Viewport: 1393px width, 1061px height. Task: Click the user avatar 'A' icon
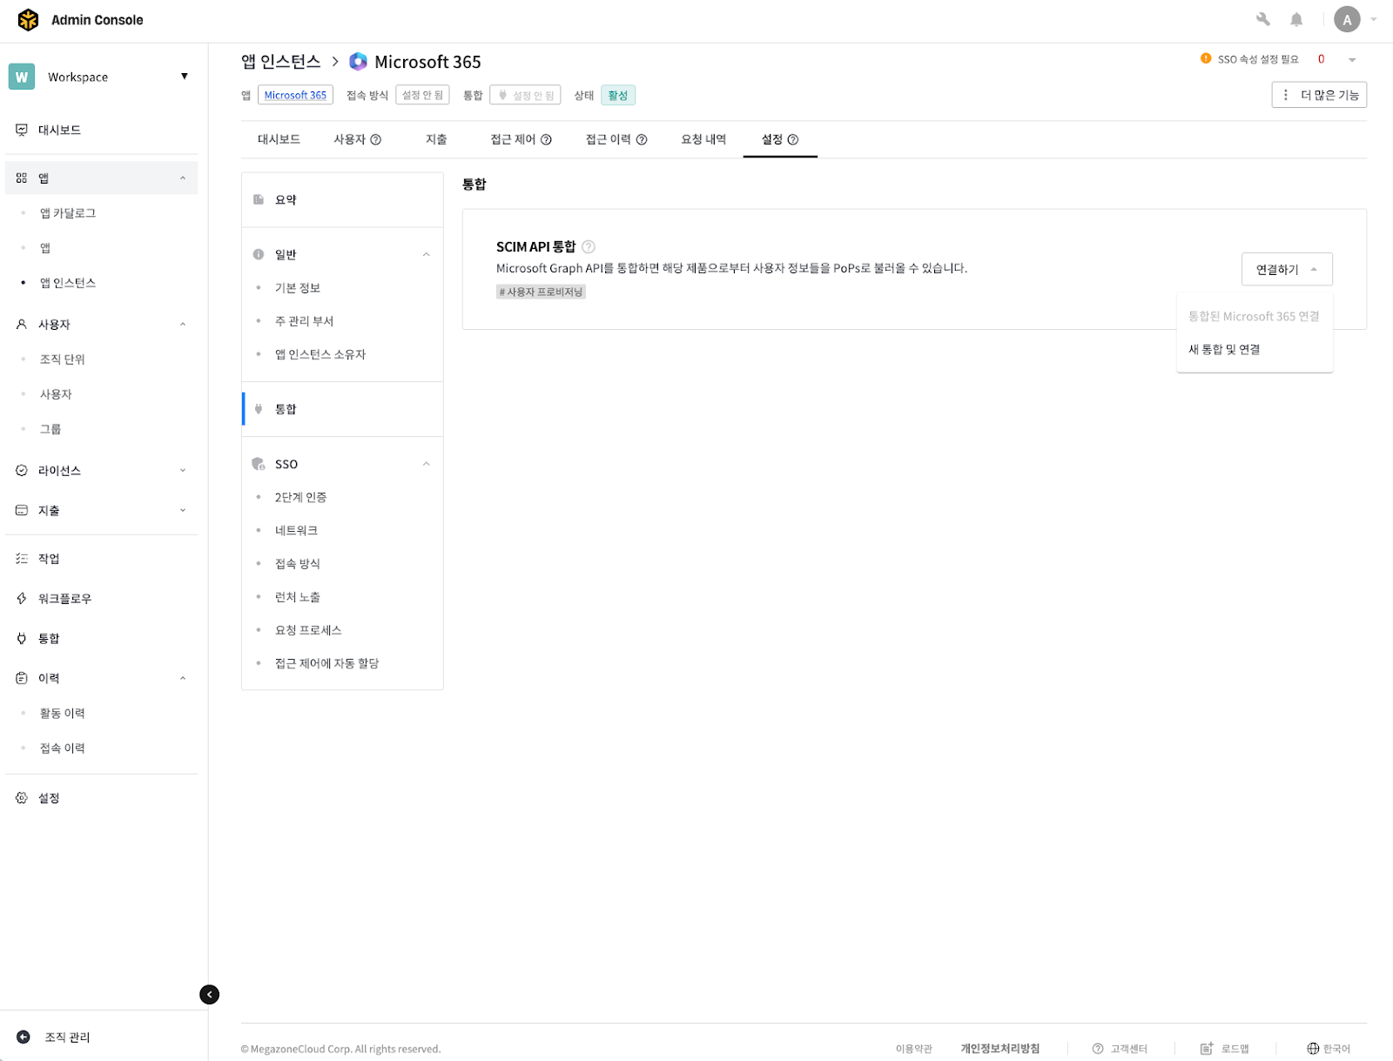(x=1346, y=19)
